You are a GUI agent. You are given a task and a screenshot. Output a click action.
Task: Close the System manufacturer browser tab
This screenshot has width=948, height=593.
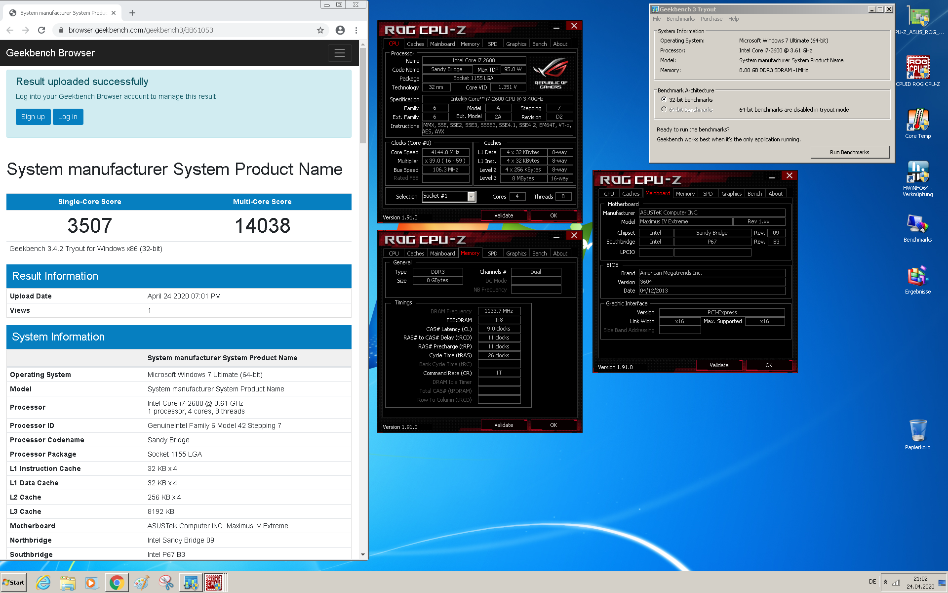tap(114, 13)
